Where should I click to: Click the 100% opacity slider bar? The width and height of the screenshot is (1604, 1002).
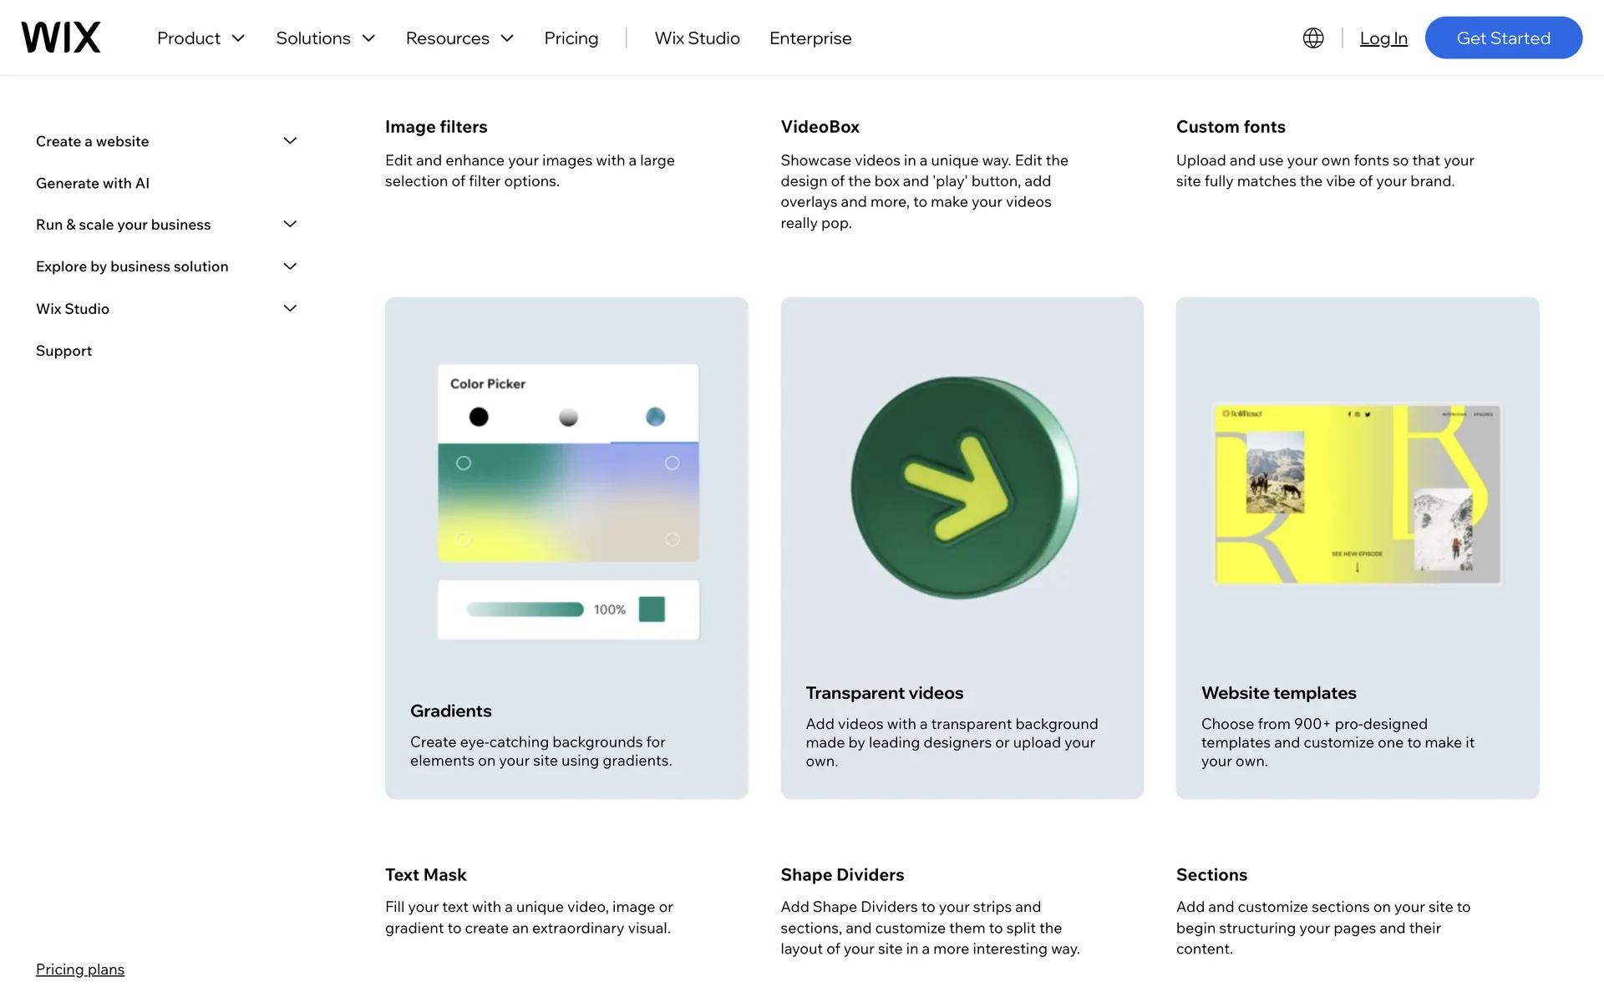tap(525, 610)
